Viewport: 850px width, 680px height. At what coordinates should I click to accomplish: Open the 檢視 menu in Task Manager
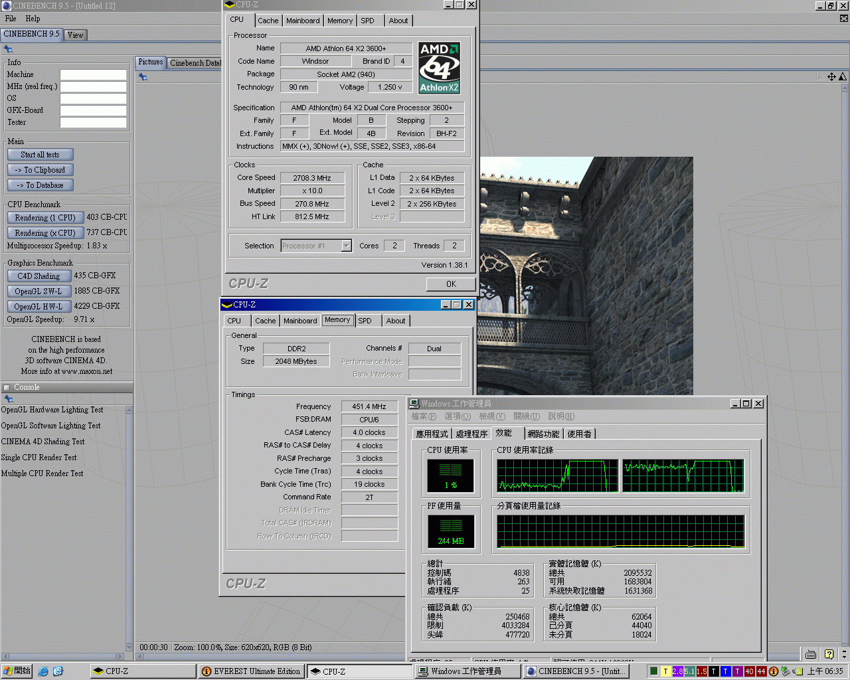coord(492,416)
